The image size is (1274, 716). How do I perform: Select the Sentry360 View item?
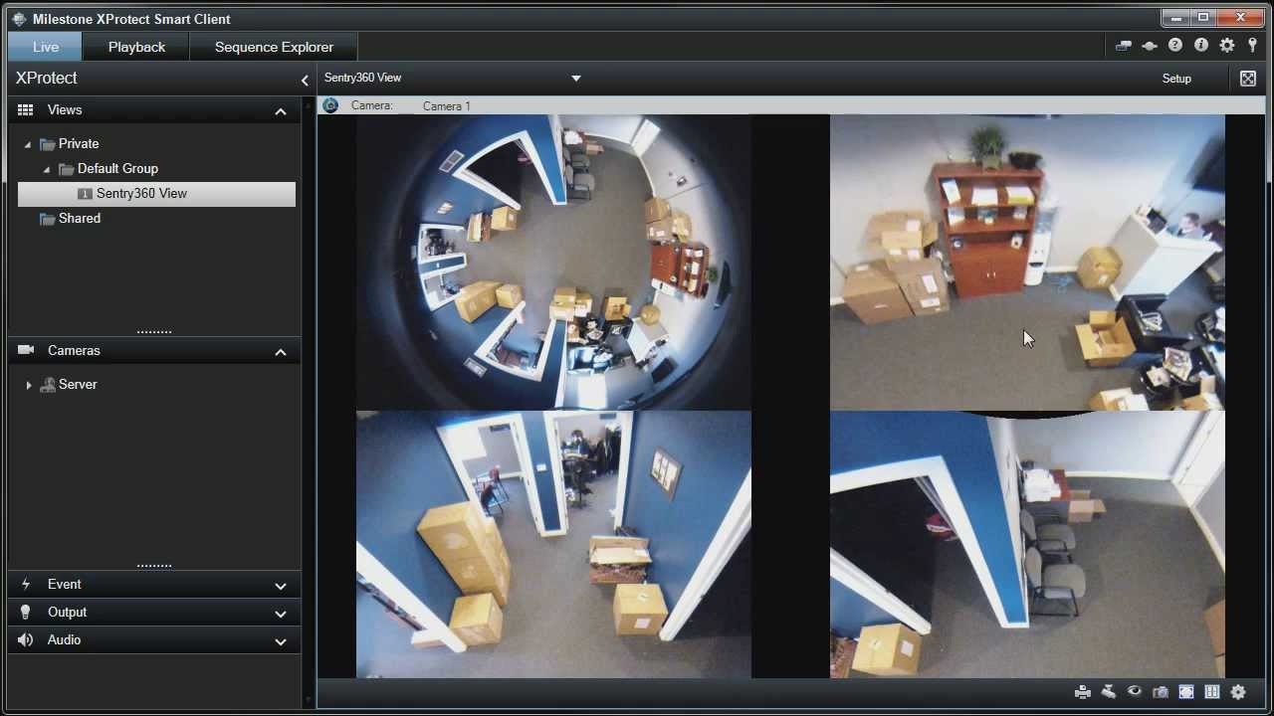(156, 194)
